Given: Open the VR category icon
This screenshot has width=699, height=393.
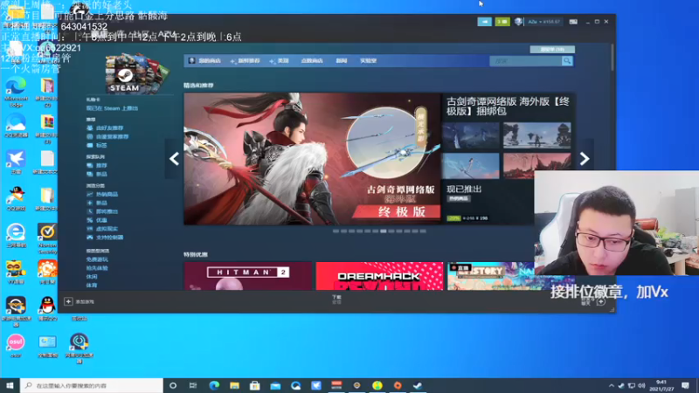Looking at the screenshot, I should pos(90,229).
